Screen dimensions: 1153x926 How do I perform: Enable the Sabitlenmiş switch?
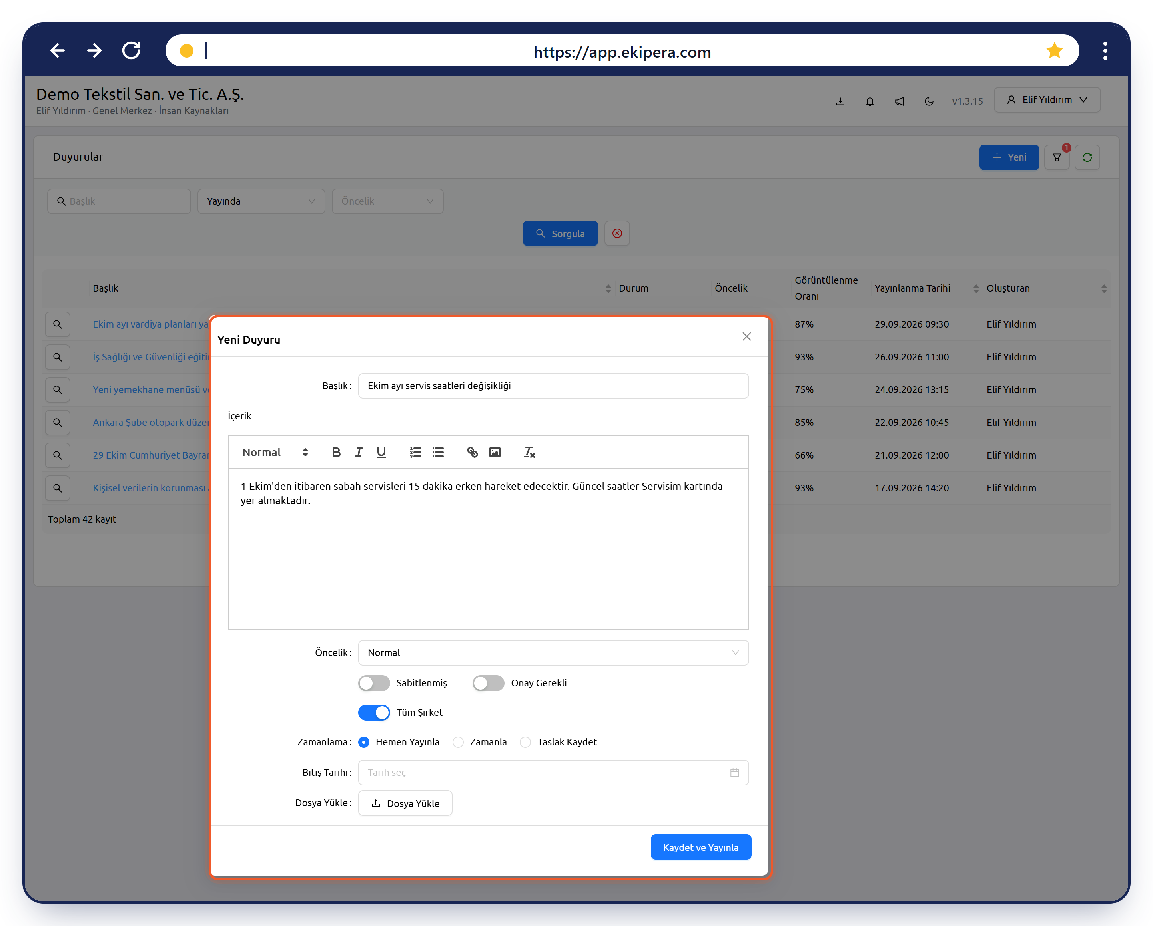(374, 683)
